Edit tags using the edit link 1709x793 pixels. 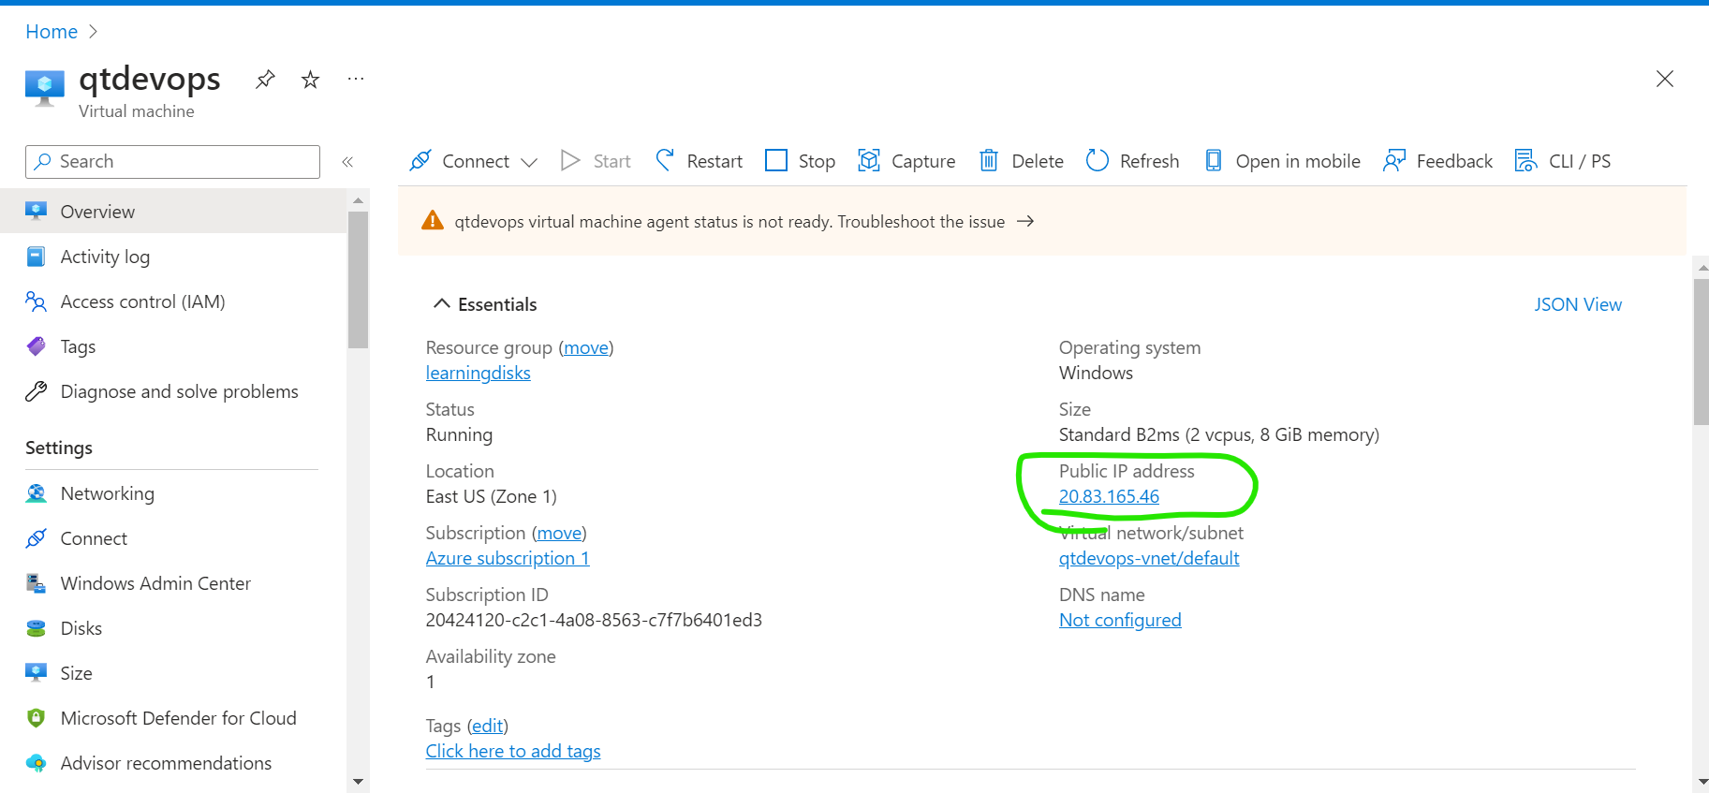click(487, 726)
